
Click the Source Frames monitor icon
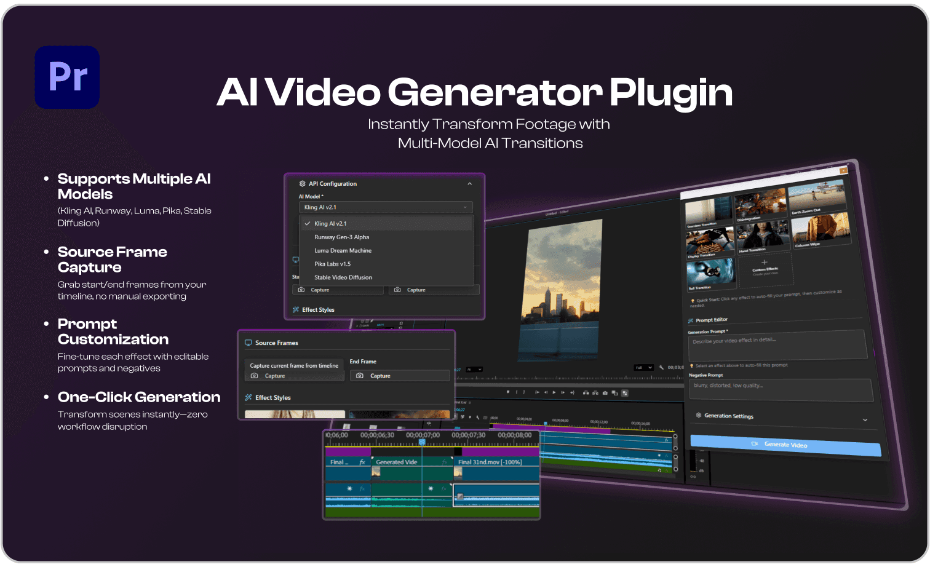pyautogui.click(x=248, y=343)
